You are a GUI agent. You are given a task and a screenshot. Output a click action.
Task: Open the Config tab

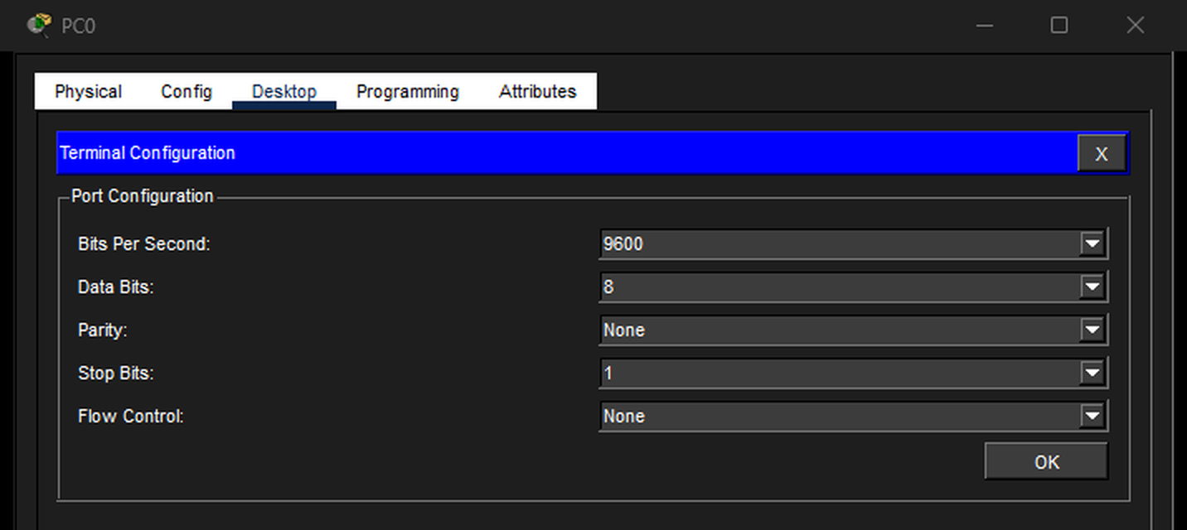point(186,91)
